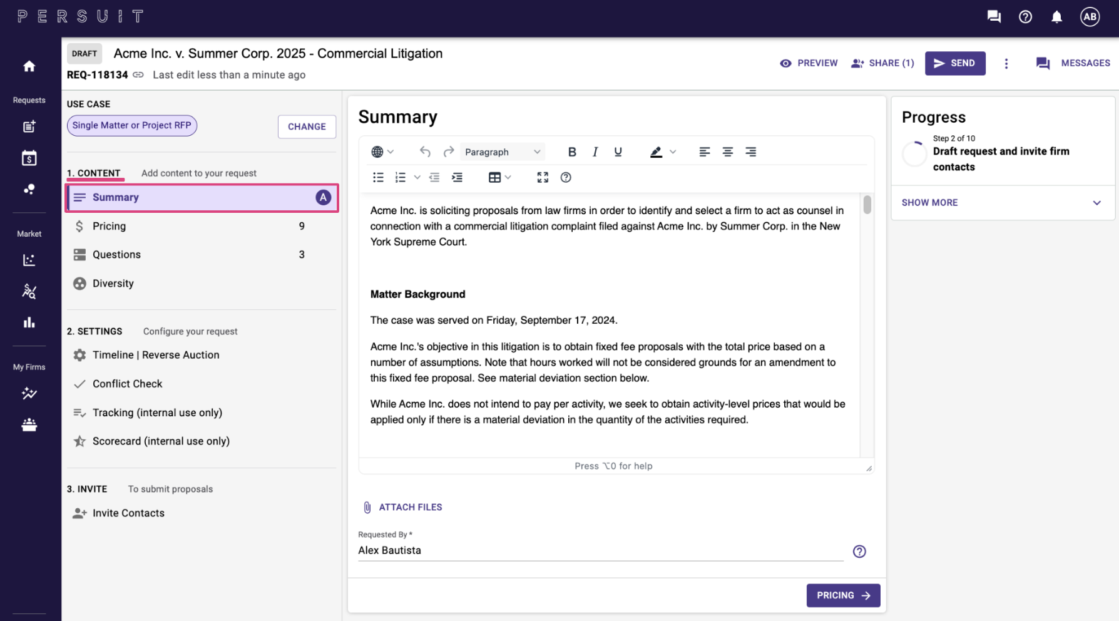Click the progress circle indicator
The height and width of the screenshot is (621, 1119).
point(914,153)
